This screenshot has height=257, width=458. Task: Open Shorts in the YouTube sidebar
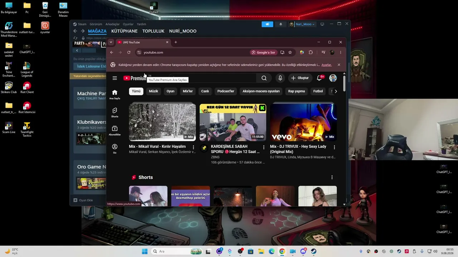tap(114, 113)
